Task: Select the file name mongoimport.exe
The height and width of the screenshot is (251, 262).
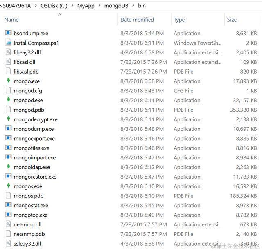Action: 35,157
